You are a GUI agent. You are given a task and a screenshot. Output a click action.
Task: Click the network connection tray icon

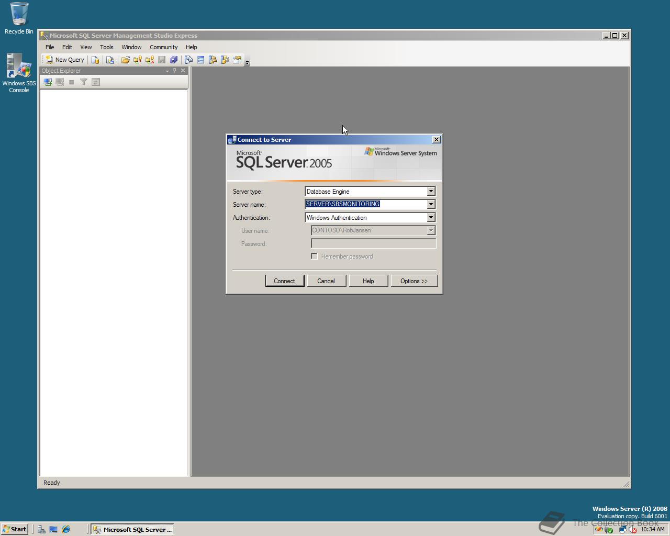click(x=623, y=529)
